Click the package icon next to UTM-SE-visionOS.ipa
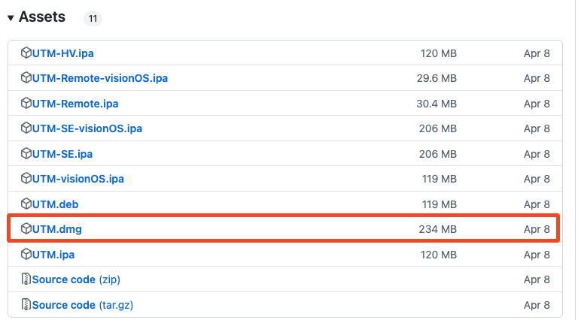Viewport: 578px width, 320px height. click(x=26, y=128)
